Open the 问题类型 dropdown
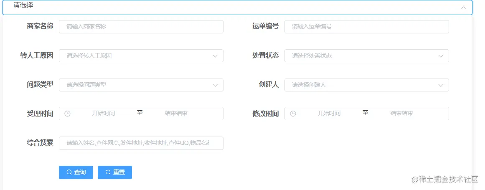This screenshot has height=190, width=485. click(x=141, y=85)
